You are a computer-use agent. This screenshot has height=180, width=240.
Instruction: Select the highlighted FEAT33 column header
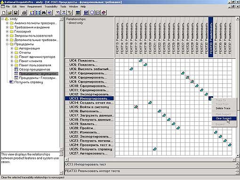click(x=211, y=37)
